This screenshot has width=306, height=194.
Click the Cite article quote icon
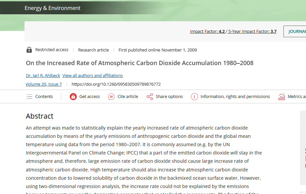coord(111,97)
